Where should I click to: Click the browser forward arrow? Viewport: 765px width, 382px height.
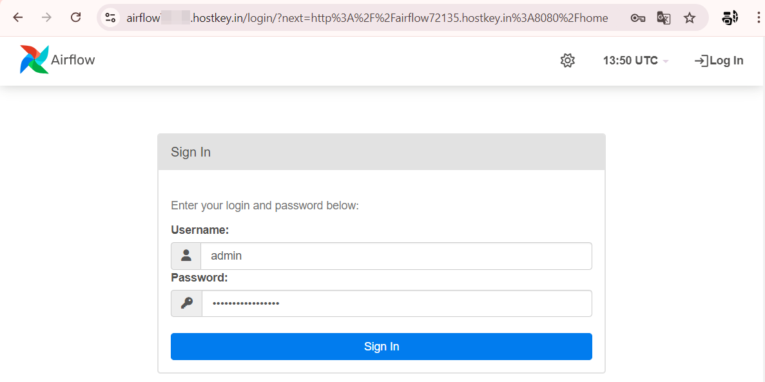tap(46, 17)
